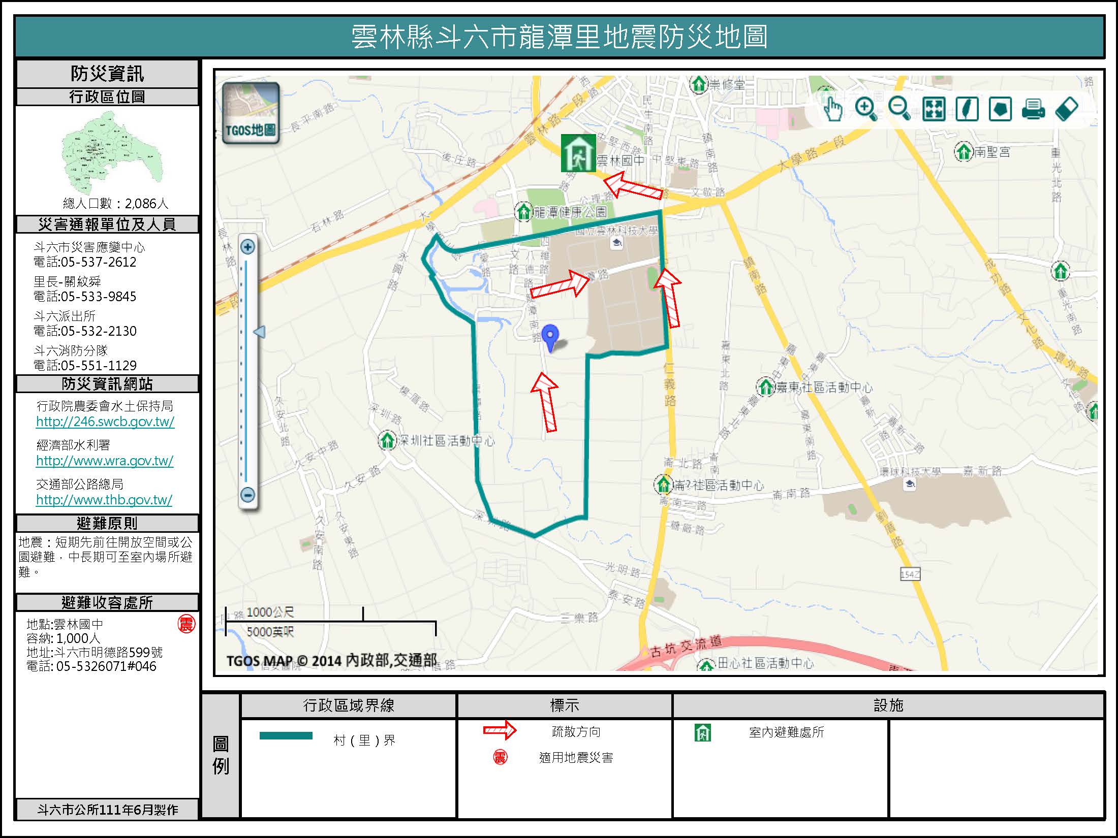Click the text 總人口數：2,086人
1118x838 pixels.
[x=115, y=204]
